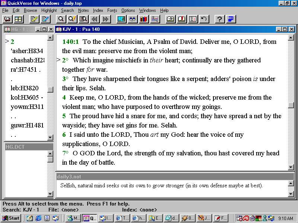Open the Fonts menu
The image size is (298, 223).
[x=112, y=10]
